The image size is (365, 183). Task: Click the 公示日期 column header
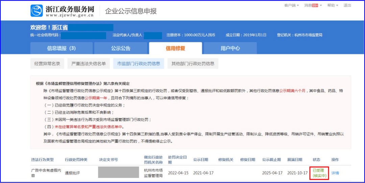[200, 160]
